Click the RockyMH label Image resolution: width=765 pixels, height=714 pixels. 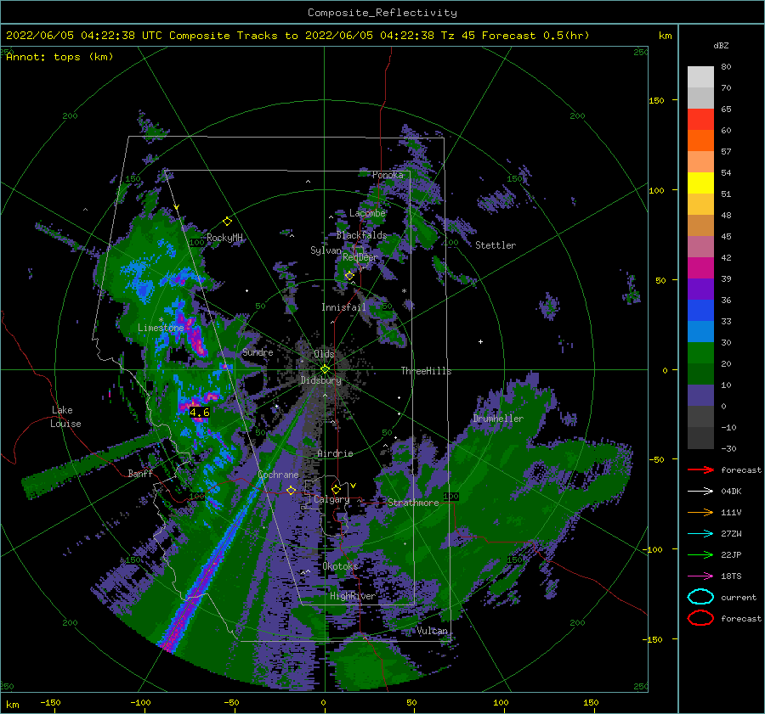click(x=224, y=238)
